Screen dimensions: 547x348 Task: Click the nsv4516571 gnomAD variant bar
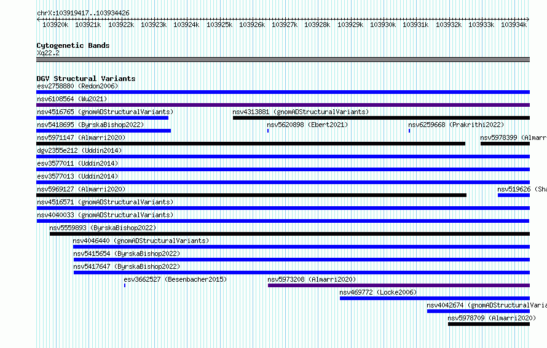point(283,208)
